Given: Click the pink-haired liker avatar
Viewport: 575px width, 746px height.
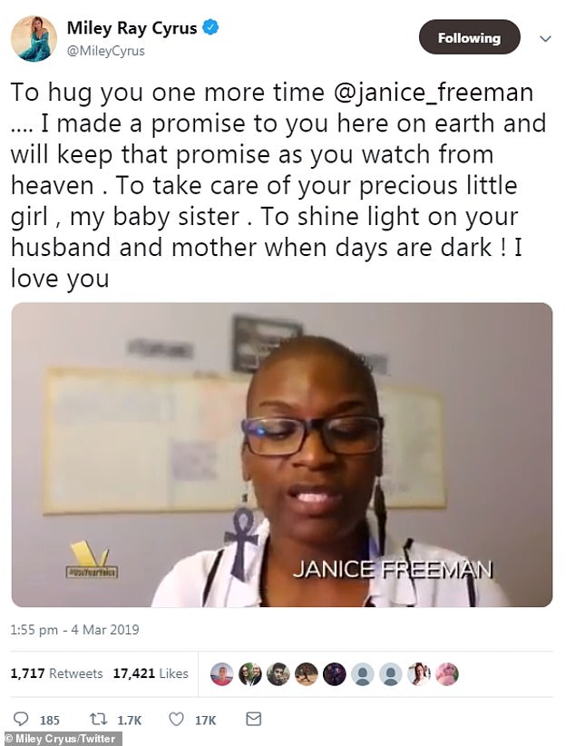Looking at the screenshot, I should tap(446, 673).
